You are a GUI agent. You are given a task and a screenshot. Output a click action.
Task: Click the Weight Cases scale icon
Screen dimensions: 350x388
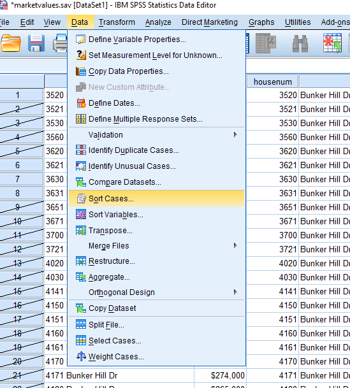tap(81, 356)
